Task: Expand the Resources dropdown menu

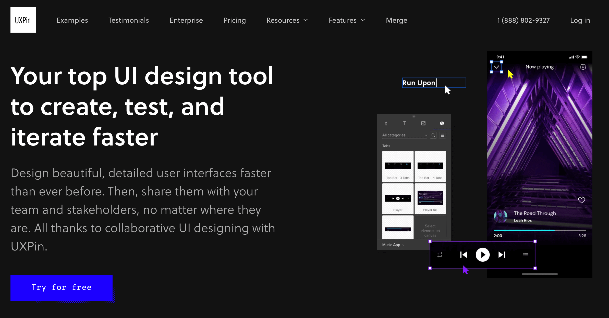Action: pos(288,20)
